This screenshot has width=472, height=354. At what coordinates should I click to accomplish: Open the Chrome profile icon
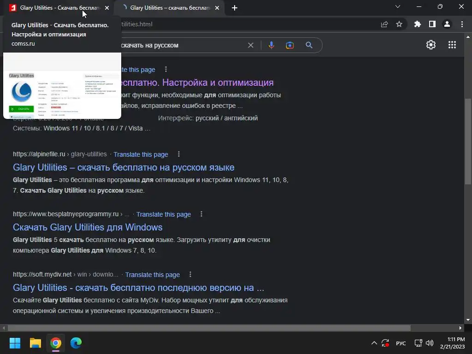[x=447, y=24]
